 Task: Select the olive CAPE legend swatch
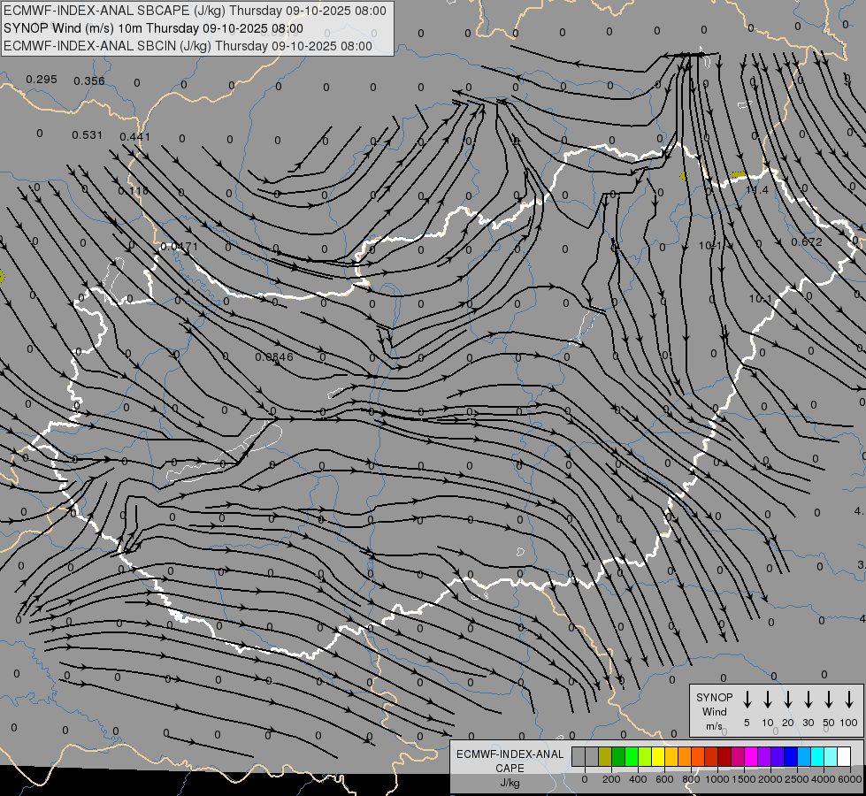(x=605, y=756)
